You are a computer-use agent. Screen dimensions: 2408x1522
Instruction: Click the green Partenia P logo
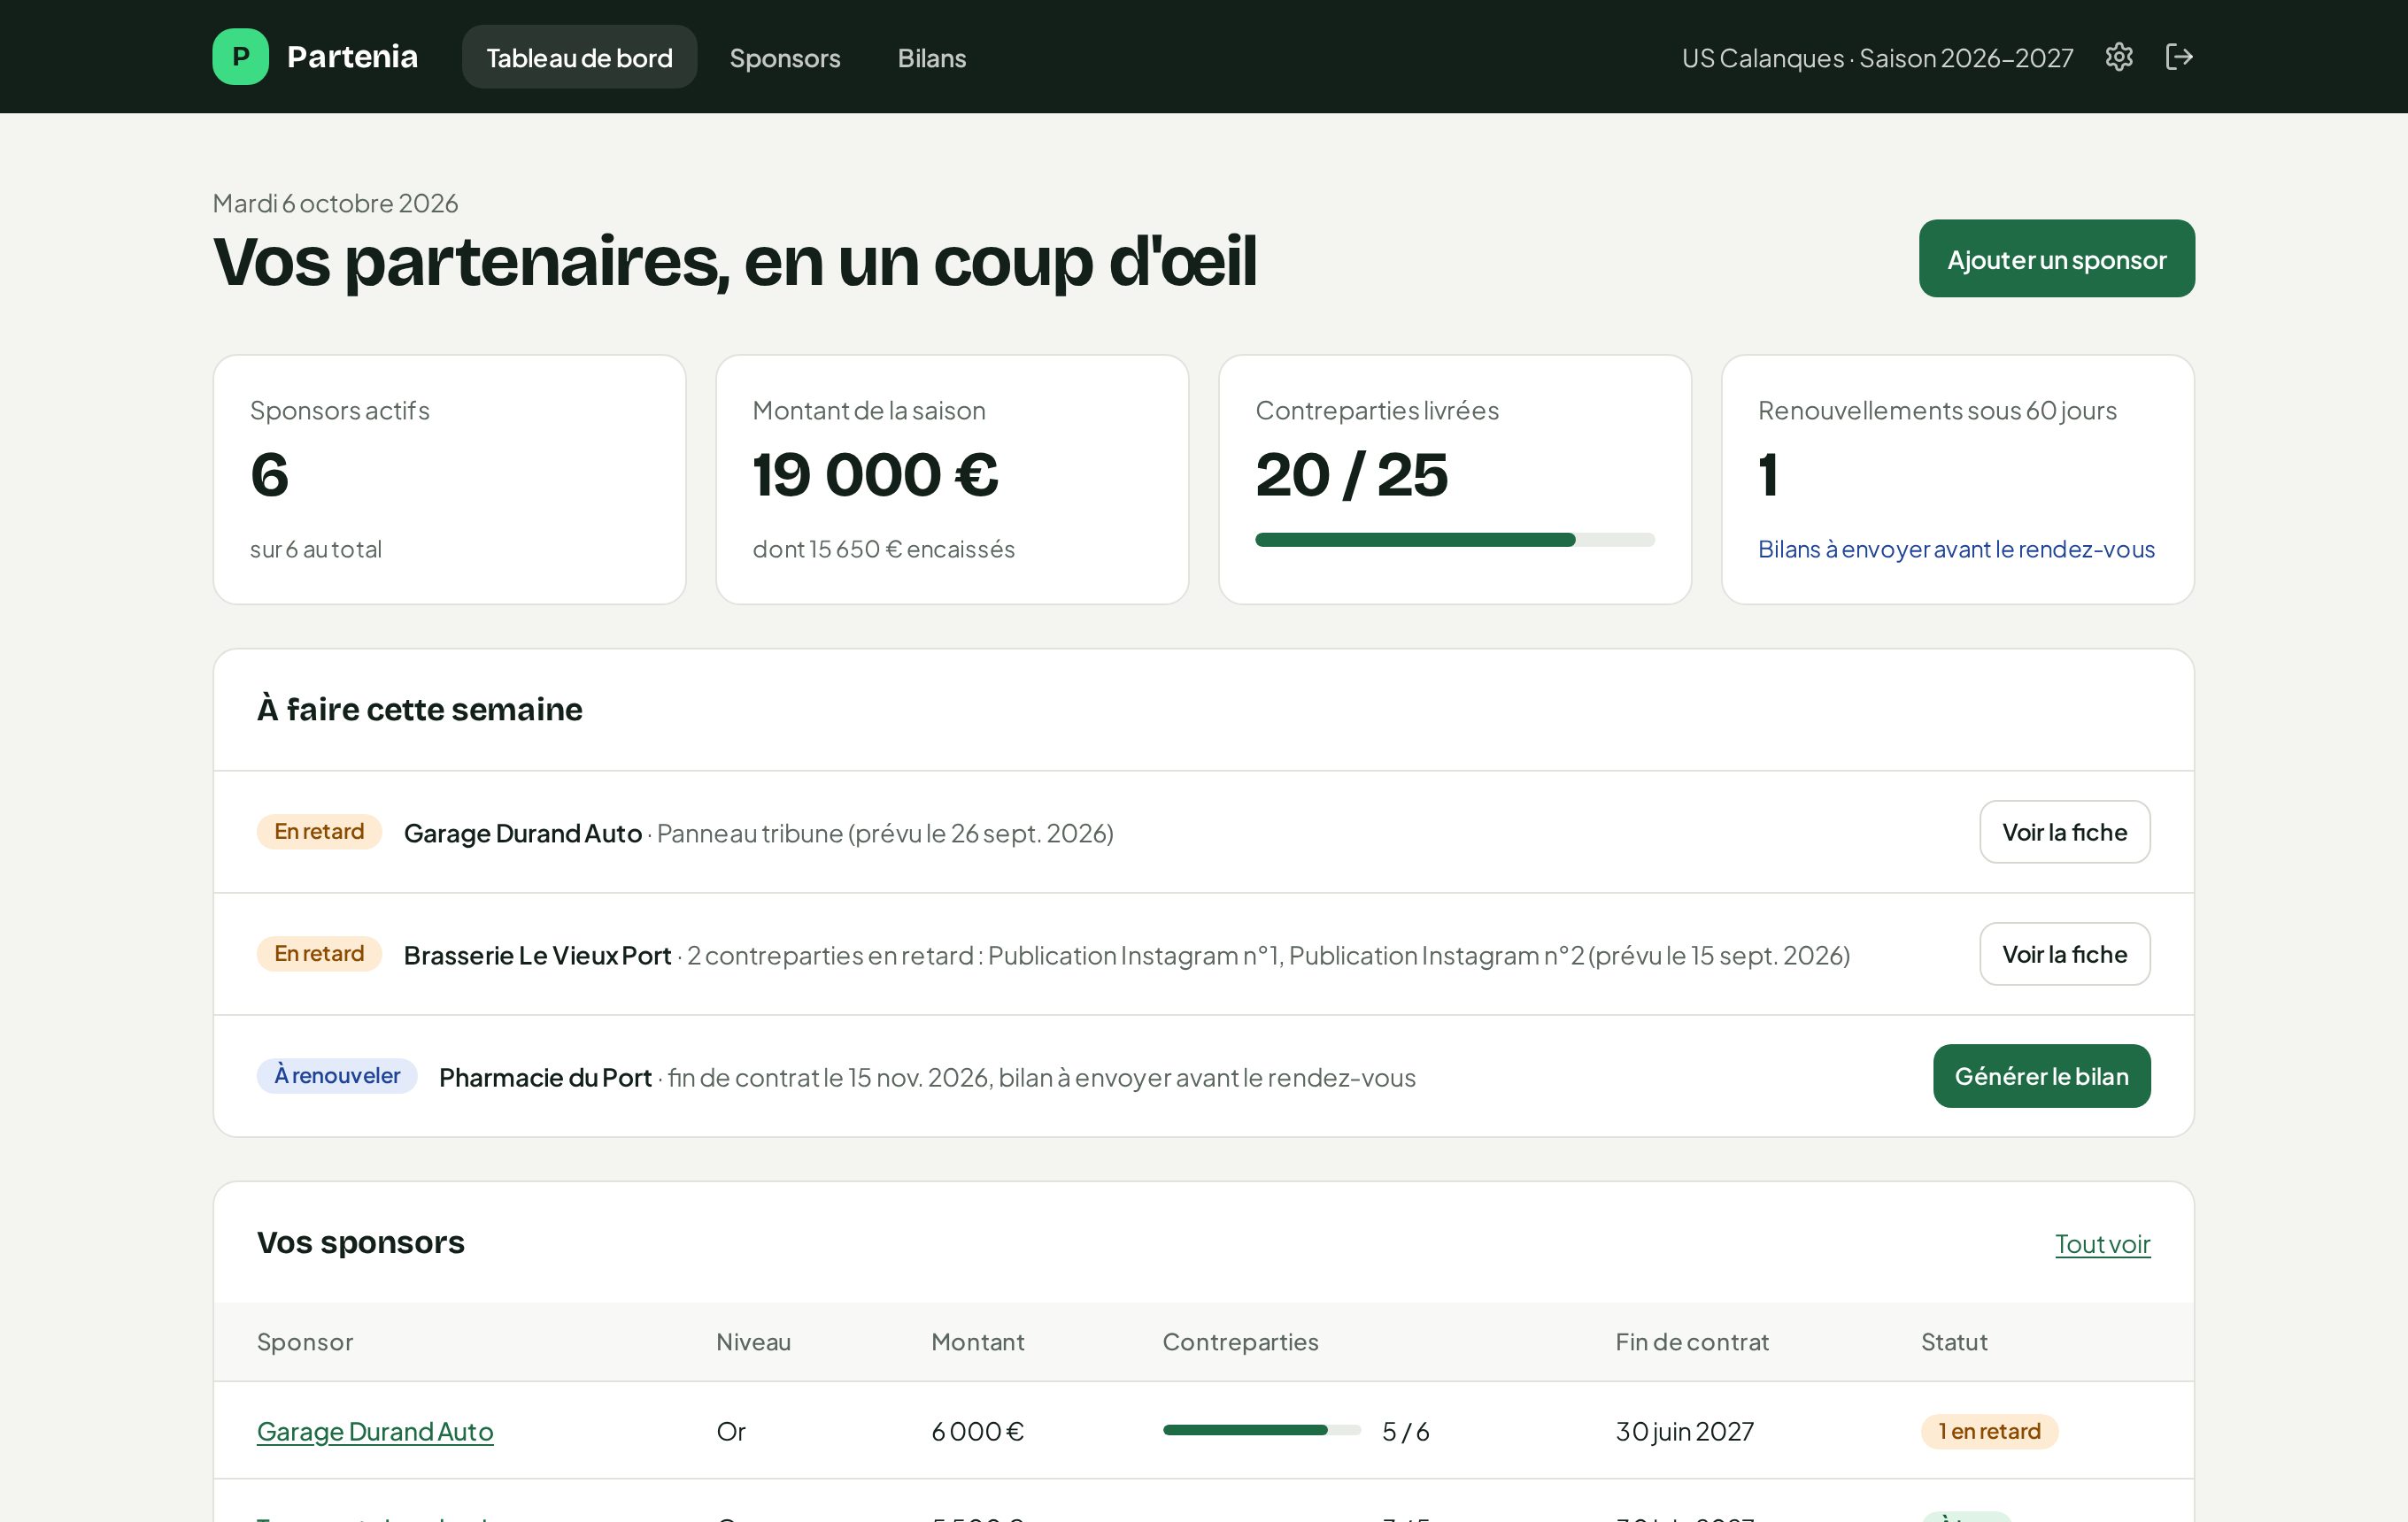point(240,57)
